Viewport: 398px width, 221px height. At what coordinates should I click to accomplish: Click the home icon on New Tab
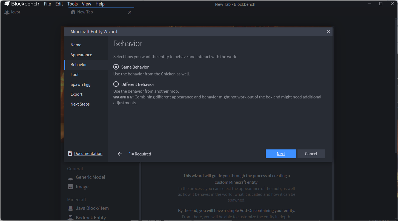tap(73, 12)
